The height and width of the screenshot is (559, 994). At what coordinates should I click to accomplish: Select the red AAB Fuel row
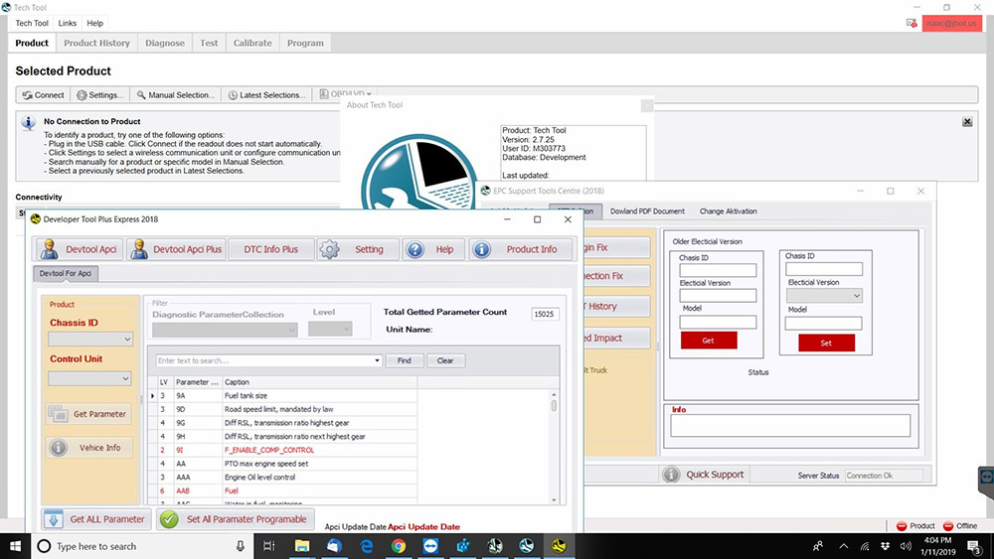282,490
